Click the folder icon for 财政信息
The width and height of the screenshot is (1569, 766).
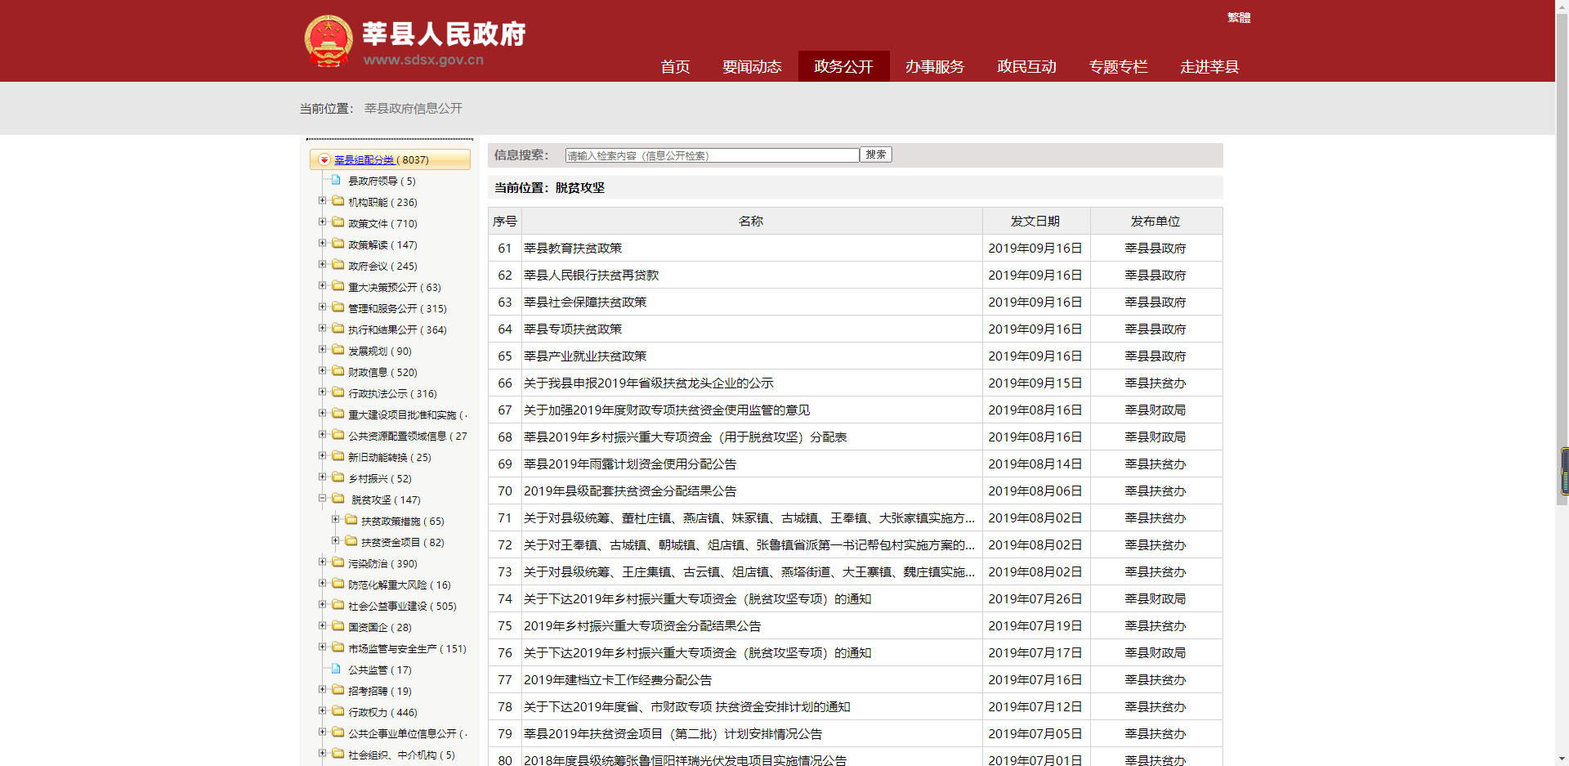click(337, 371)
